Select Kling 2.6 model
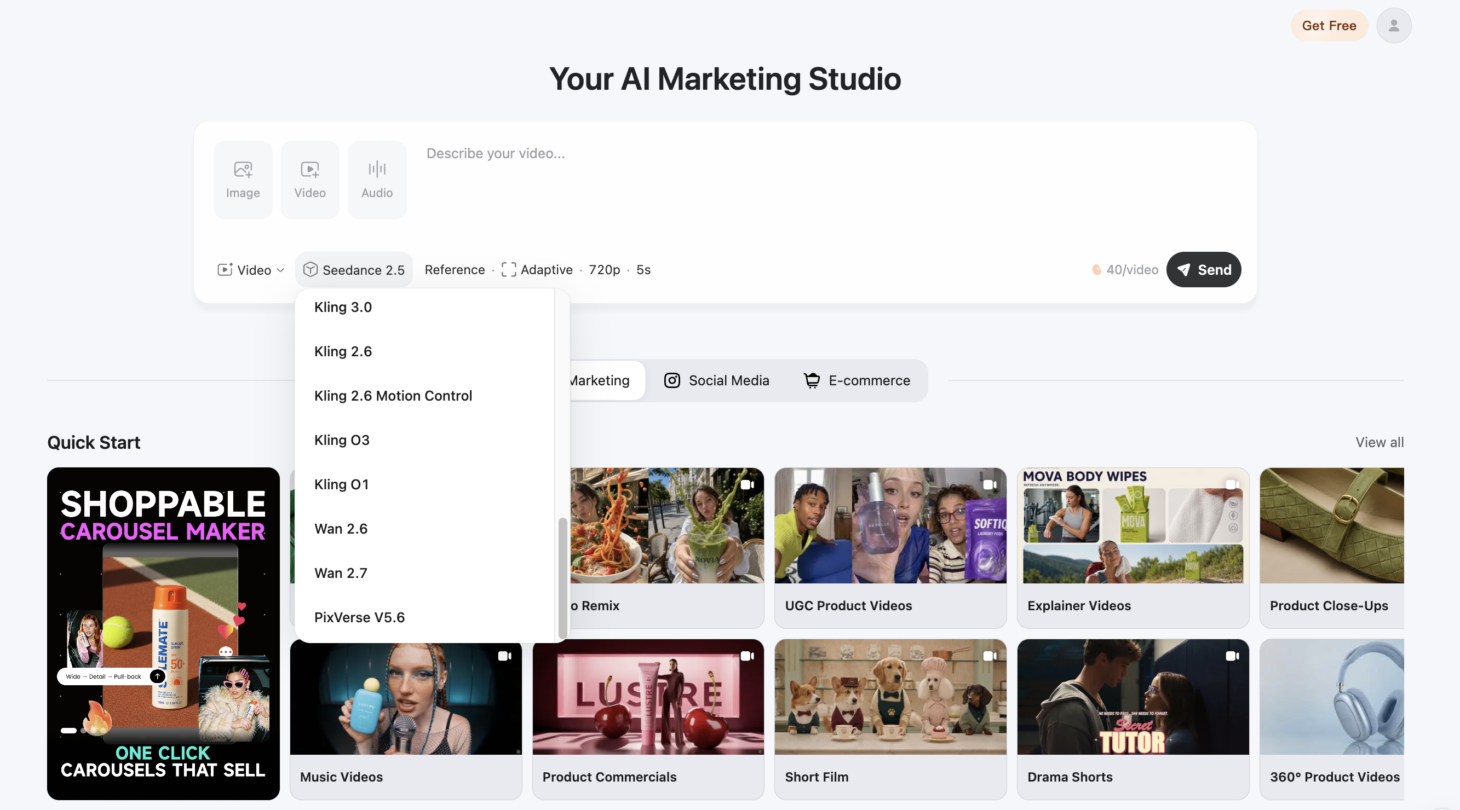This screenshot has width=1460, height=810. (x=424, y=351)
